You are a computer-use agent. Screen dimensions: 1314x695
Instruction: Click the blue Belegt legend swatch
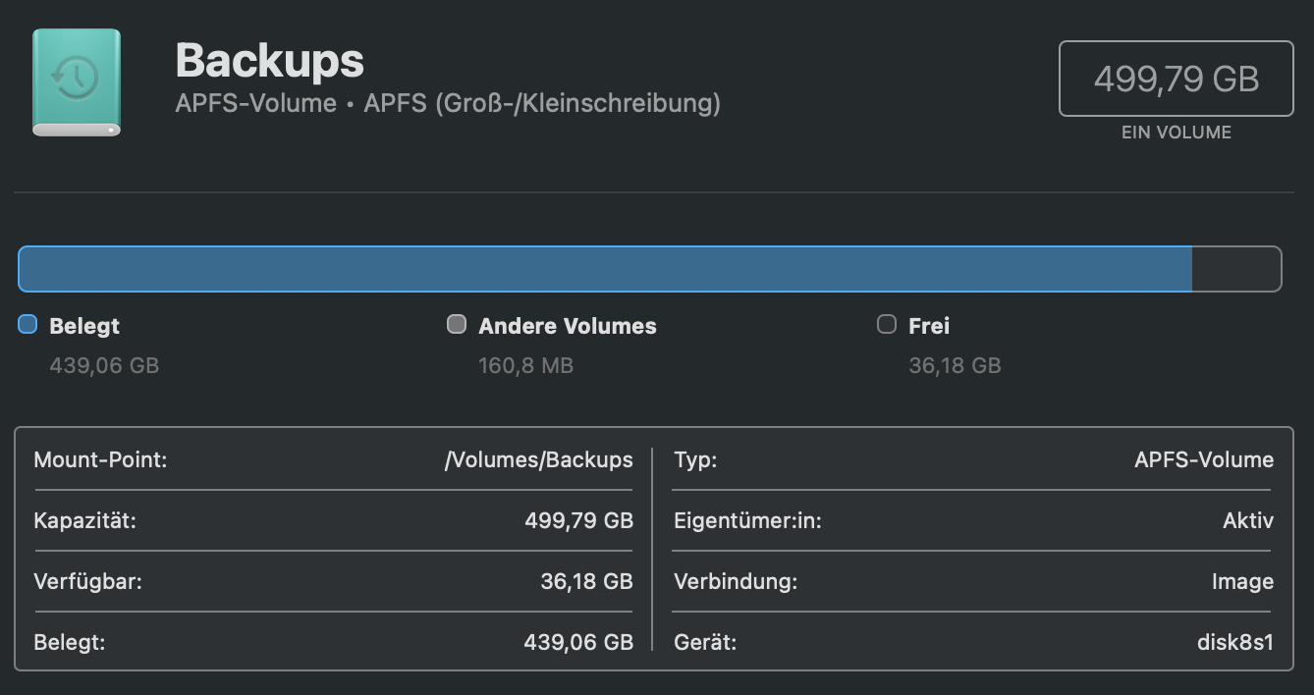[x=27, y=324]
